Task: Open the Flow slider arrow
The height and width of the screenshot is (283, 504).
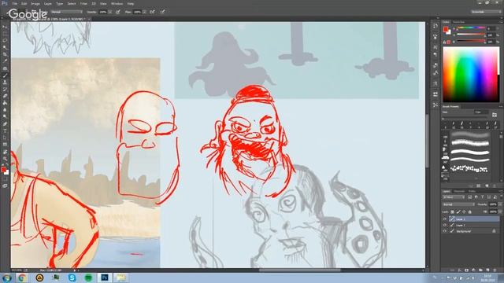Action: [145, 12]
